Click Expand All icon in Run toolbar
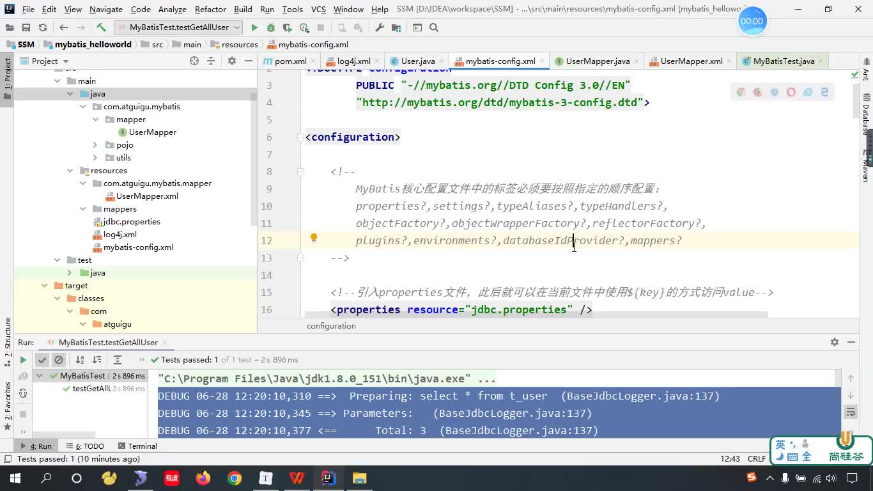873x491 pixels. [117, 360]
